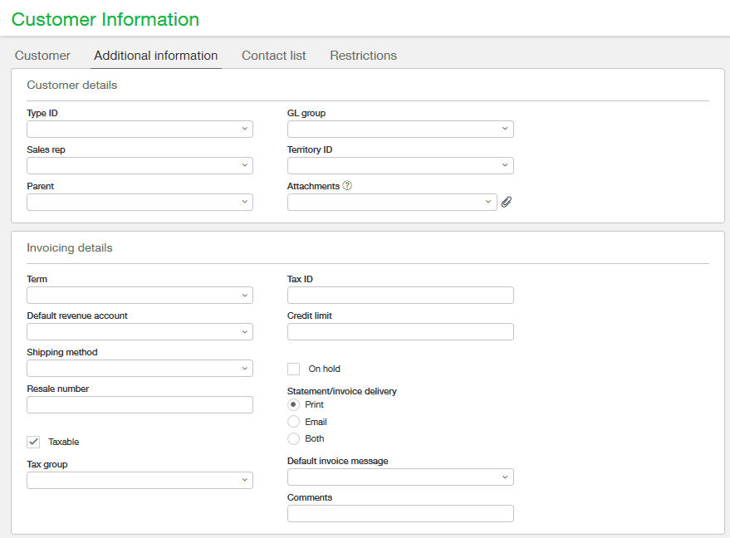The image size is (730, 538).
Task: Select the Email delivery radio button
Action: [294, 421]
